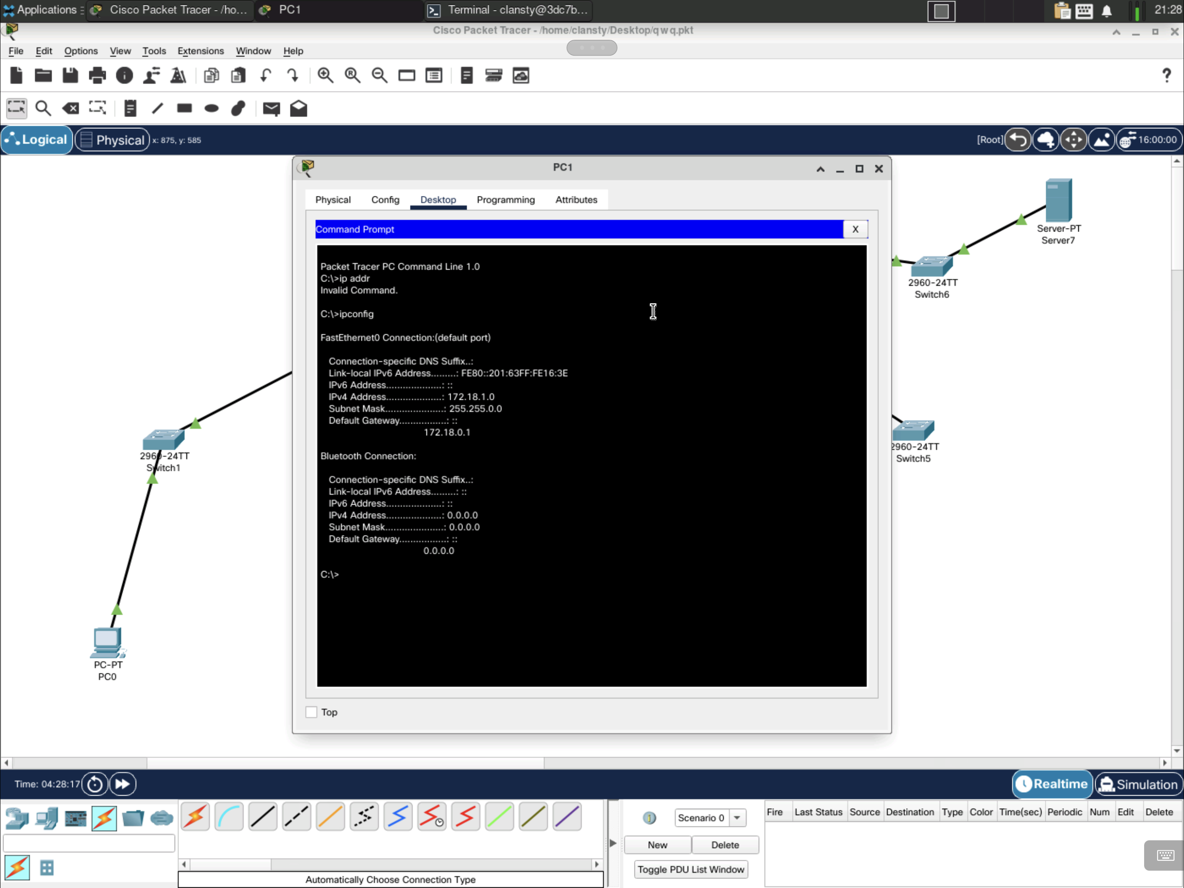The width and height of the screenshot is (1184, 888).
Task: Click the device search input field
Action: 89,843
